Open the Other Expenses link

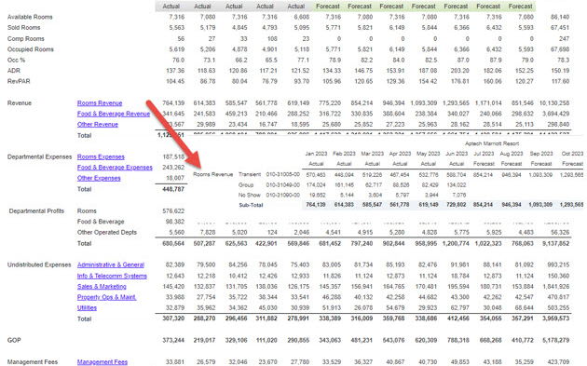[99, 178]
